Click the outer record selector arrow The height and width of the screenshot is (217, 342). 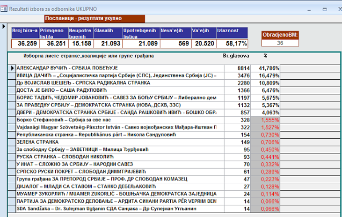point(3,26)
